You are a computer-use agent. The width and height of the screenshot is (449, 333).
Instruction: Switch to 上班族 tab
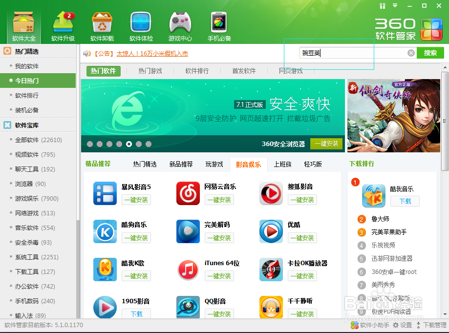point(282,164)
